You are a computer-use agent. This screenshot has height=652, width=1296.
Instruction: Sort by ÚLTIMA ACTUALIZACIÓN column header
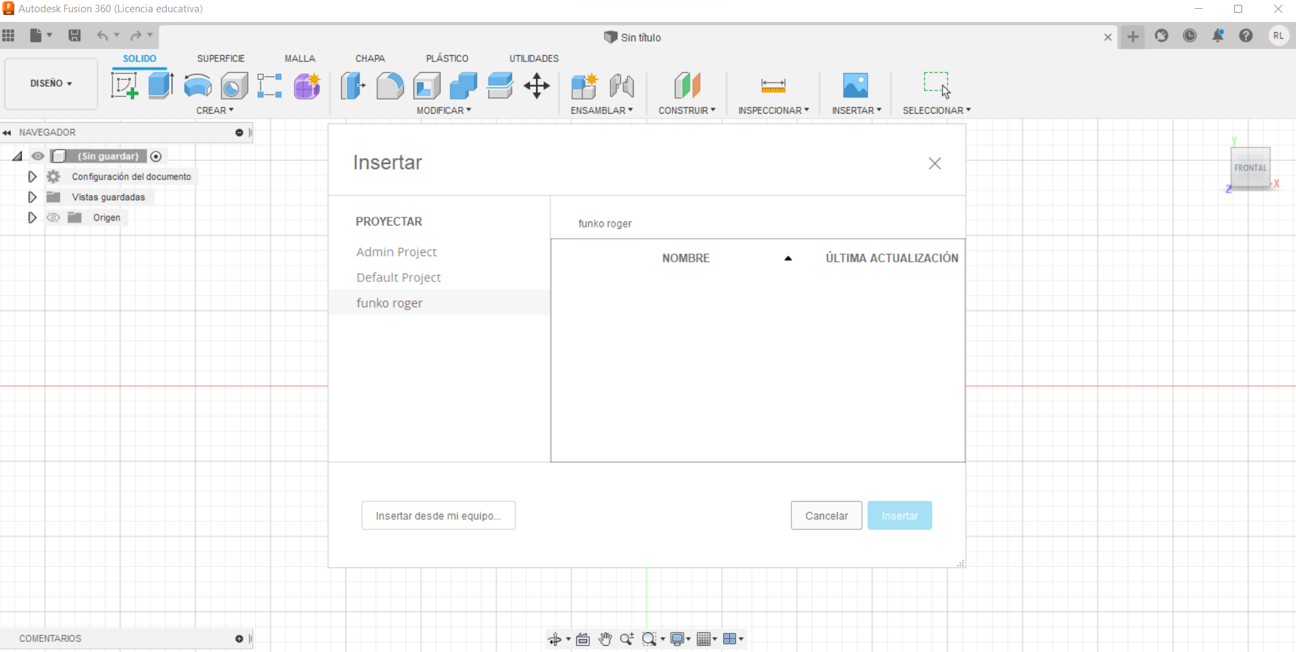892,258
